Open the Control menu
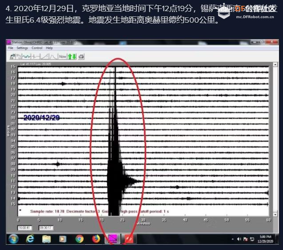Screen dimensions: 283x250 click(37, 48)
